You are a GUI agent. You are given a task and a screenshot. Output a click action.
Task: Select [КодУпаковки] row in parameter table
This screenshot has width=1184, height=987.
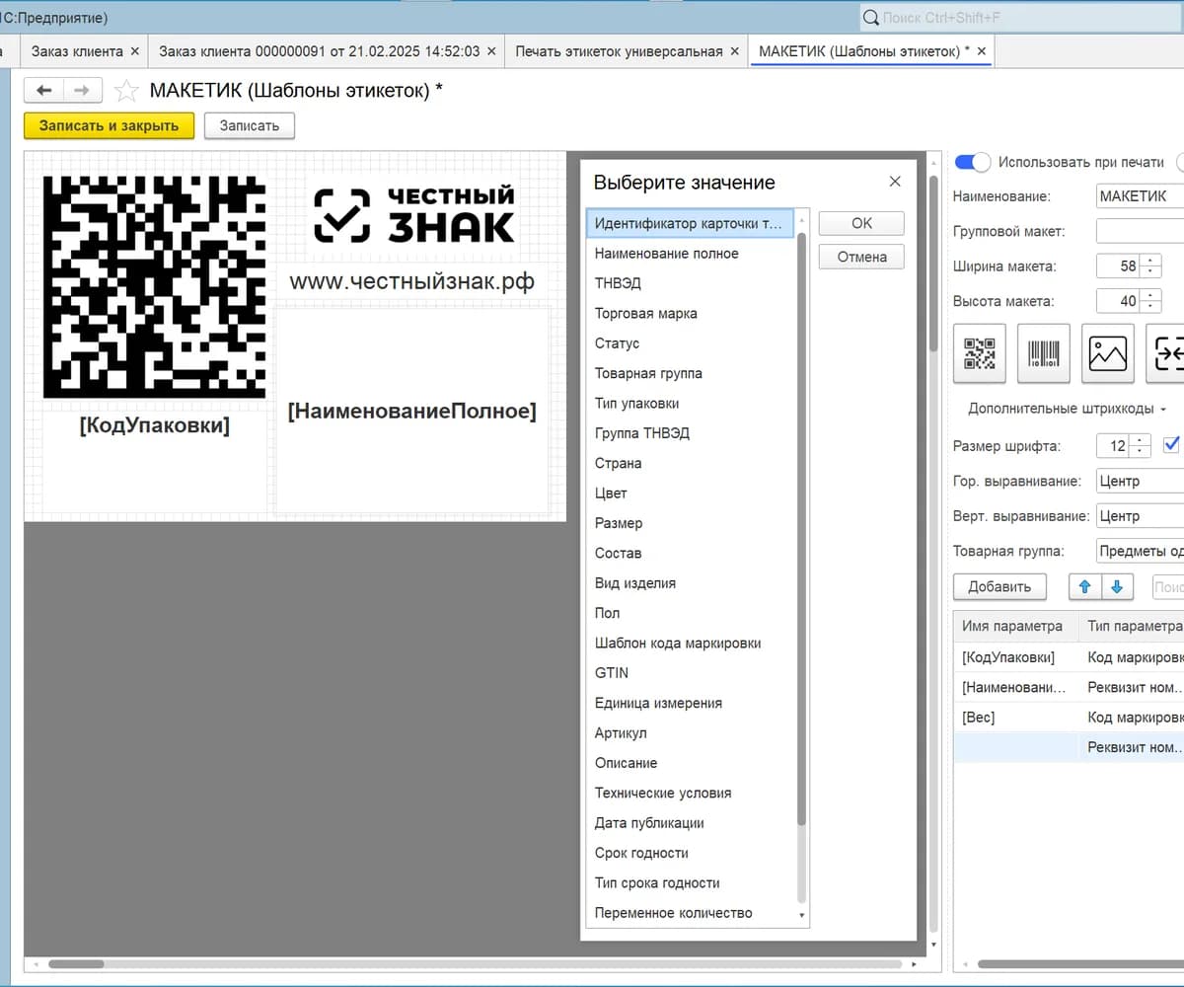[x=1069, y=657]
